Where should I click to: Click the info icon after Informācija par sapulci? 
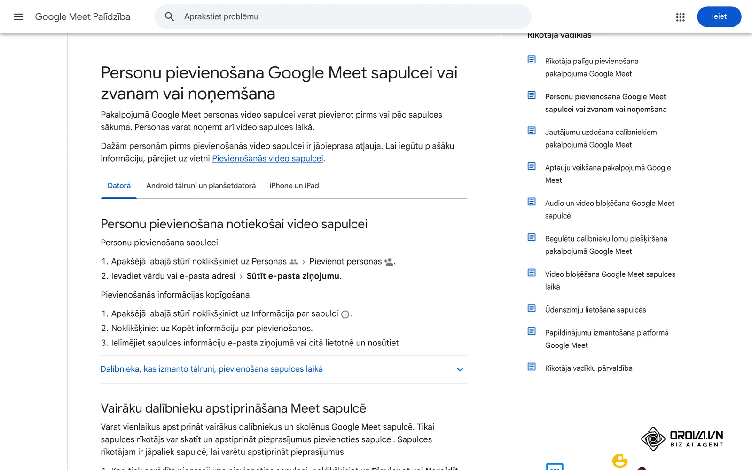point(345,314)
